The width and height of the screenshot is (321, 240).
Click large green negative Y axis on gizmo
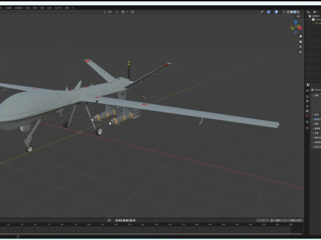point(292,28)
